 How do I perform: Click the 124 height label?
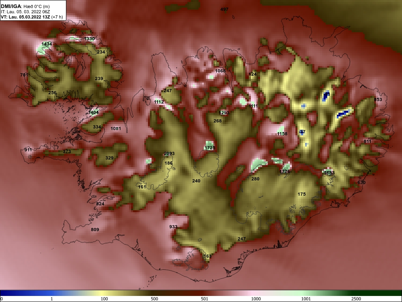pyautogui.click(x=252, y=74)
